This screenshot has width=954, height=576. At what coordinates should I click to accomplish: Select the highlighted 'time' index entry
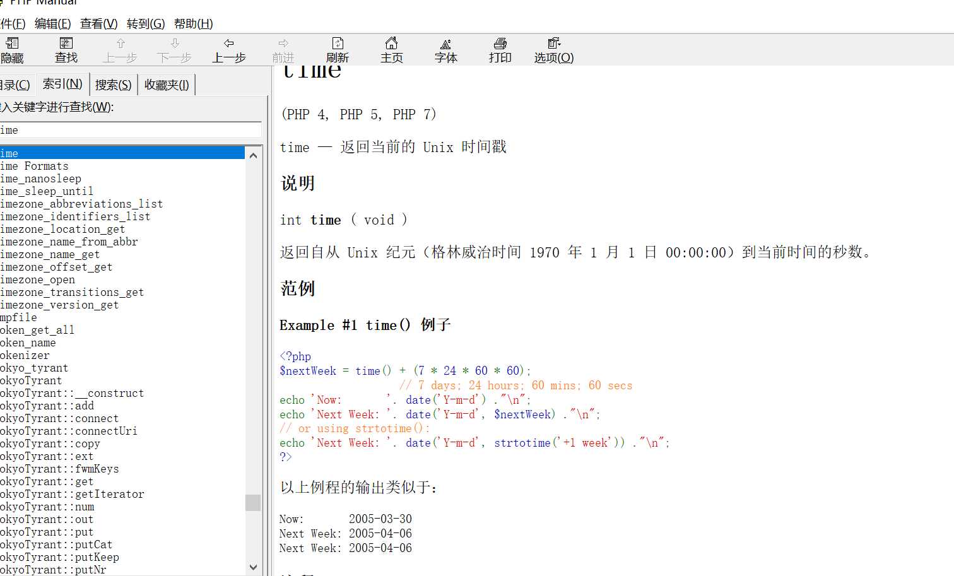(122, 153)
